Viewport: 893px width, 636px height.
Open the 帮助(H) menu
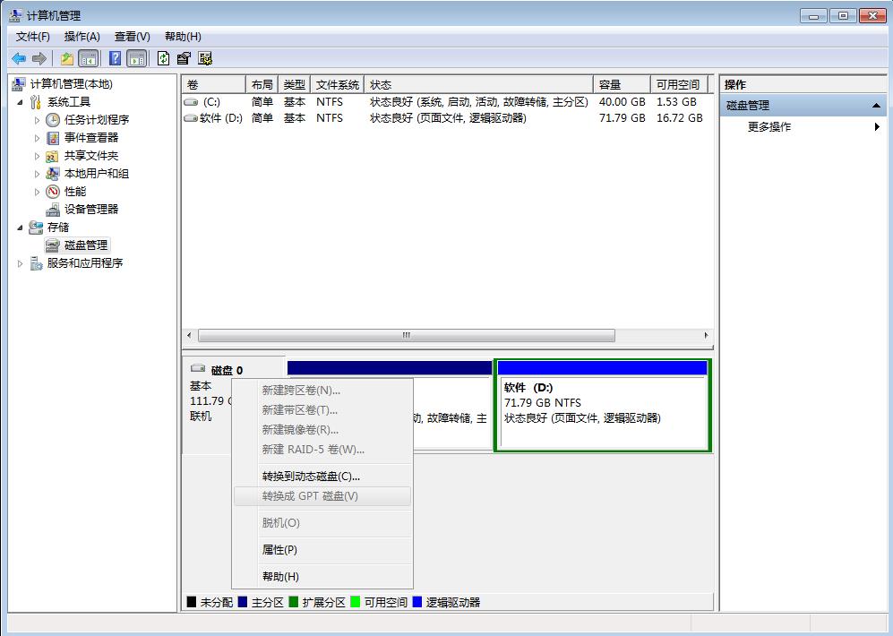(183, 37)
